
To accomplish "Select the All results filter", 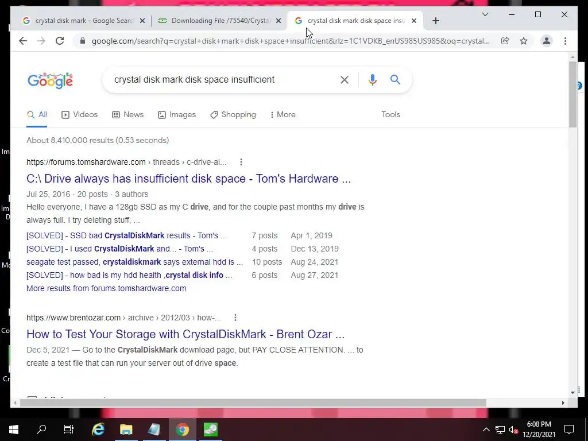I will (37, 114).
